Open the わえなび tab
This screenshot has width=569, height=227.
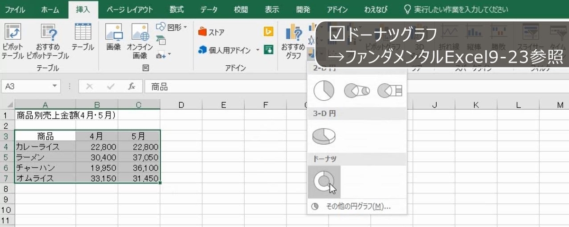coord(376,9)
